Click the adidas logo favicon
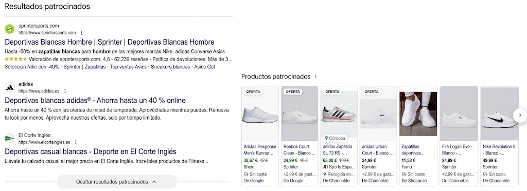This screenshot has height=191, width=527. coord(10,87)
